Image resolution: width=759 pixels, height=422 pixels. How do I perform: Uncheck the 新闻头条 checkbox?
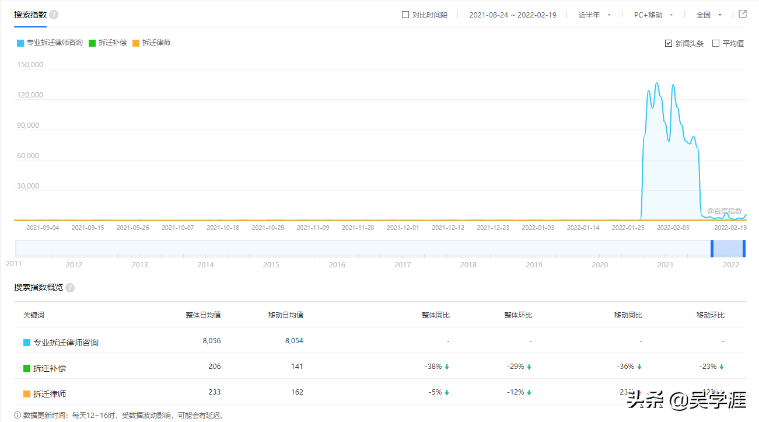(x=669, y=43)
